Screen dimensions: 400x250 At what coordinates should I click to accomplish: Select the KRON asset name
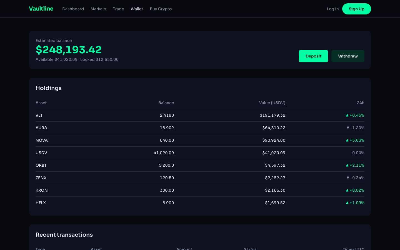coord(42,190)
